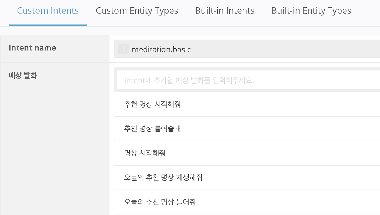Screen dimensions: 380x215
Task: Click the "Intent name" label
Action: [x=32, y=48]
